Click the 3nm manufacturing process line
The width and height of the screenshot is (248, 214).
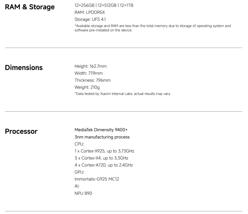click(x=102, y=137)
